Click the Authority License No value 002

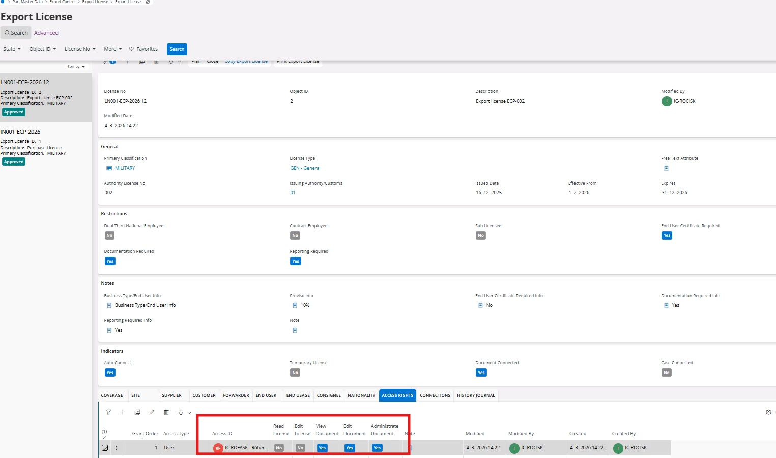pyautogui.click(x=108, y=193)
